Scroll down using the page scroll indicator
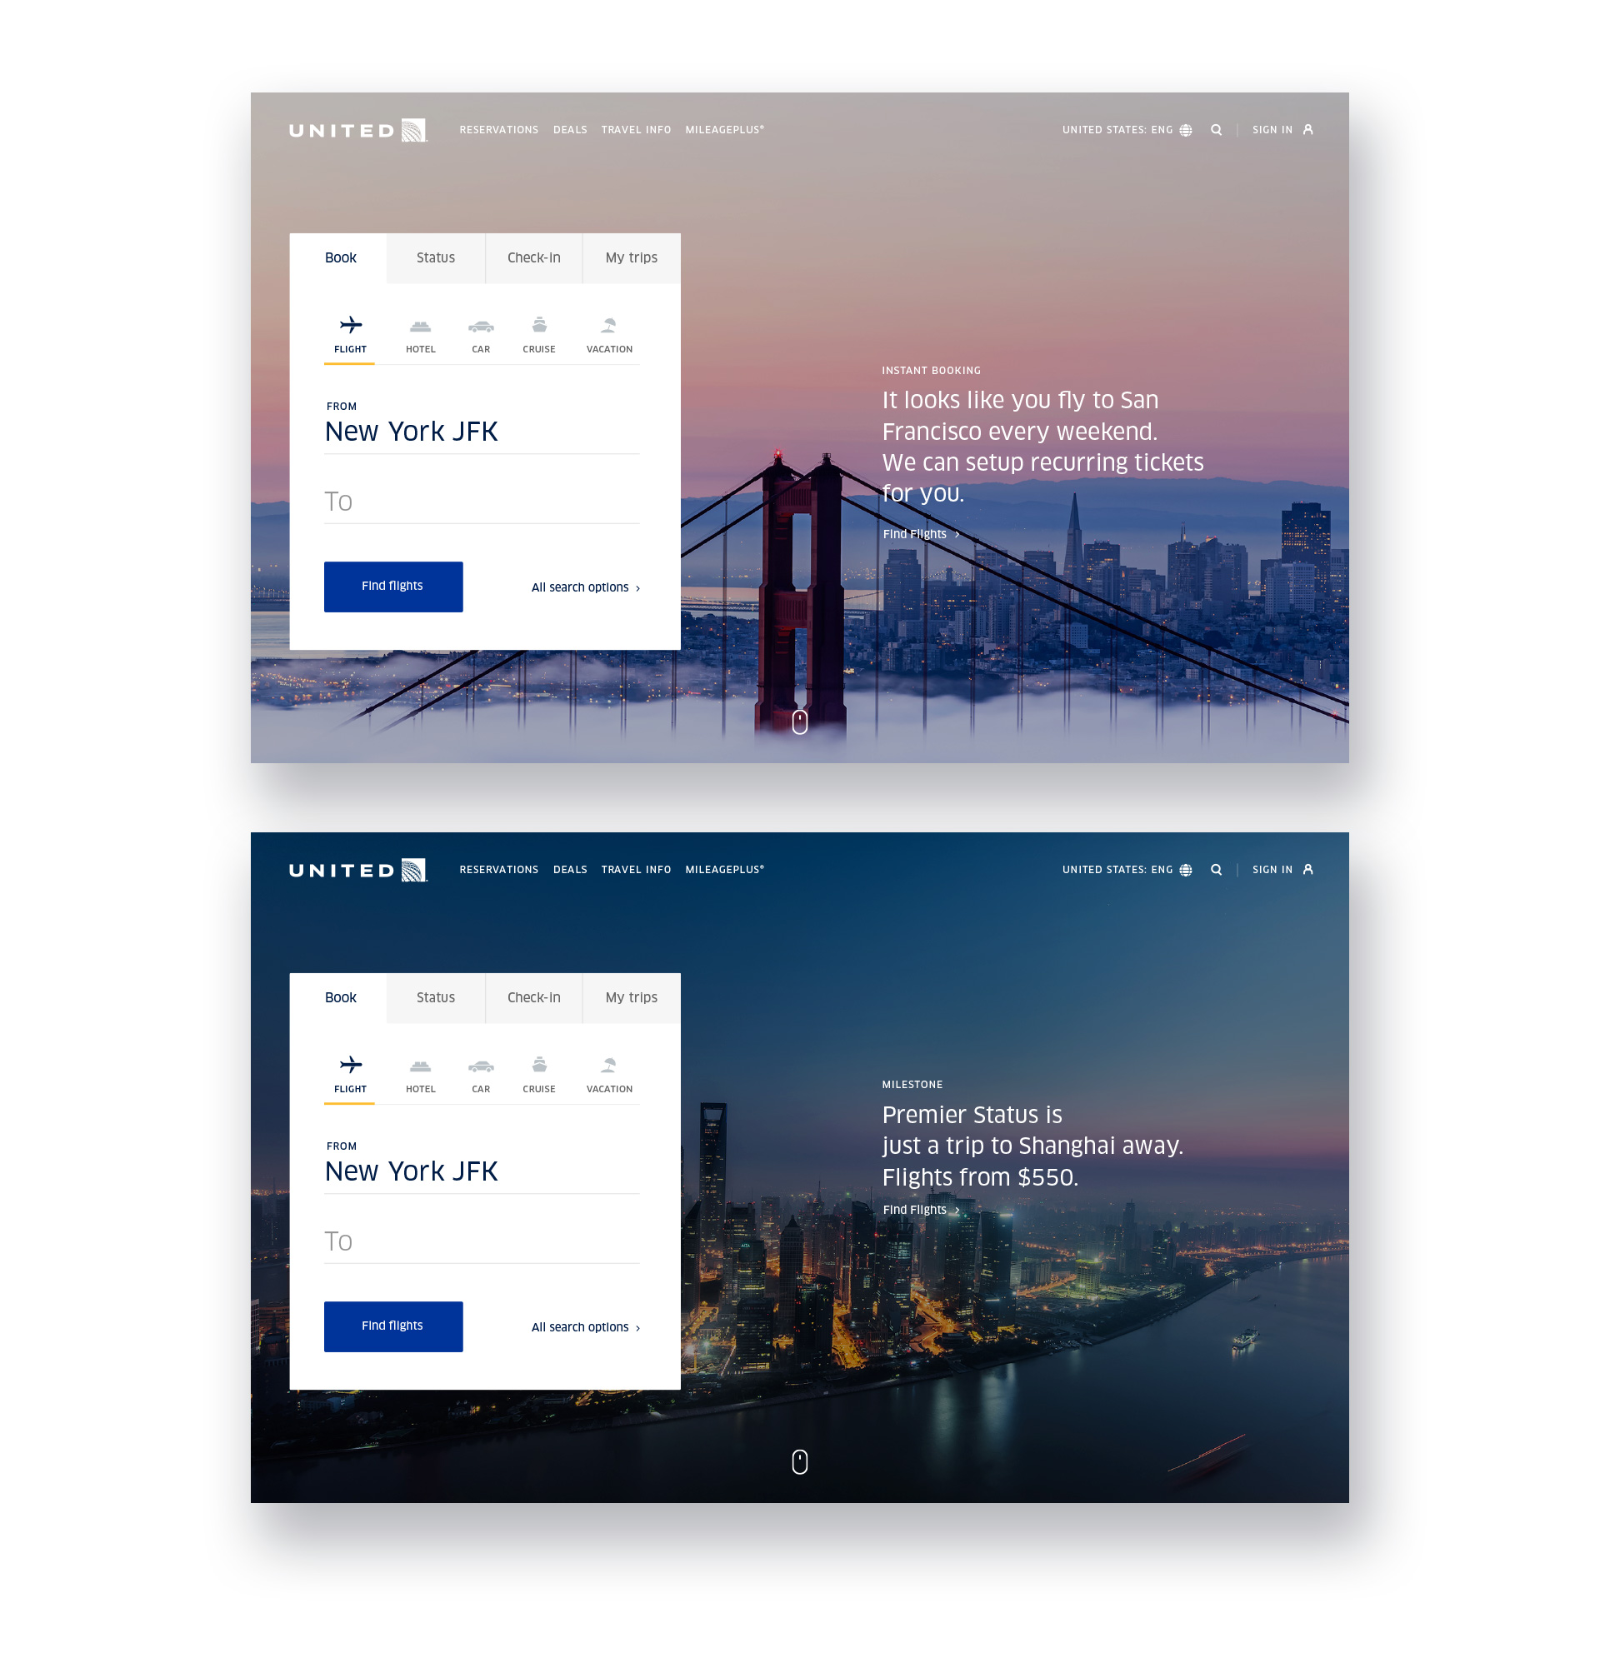Image resolution: width=1600 pixels, height=1653 pixels. pos(798,722)
